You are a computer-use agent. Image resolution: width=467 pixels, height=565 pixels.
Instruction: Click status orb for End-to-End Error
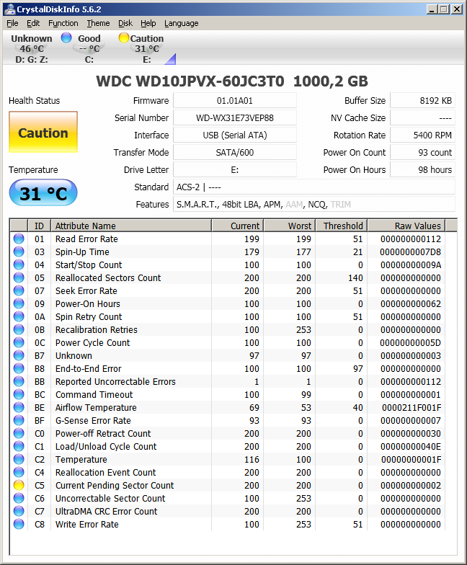click(x=19, y=368)
